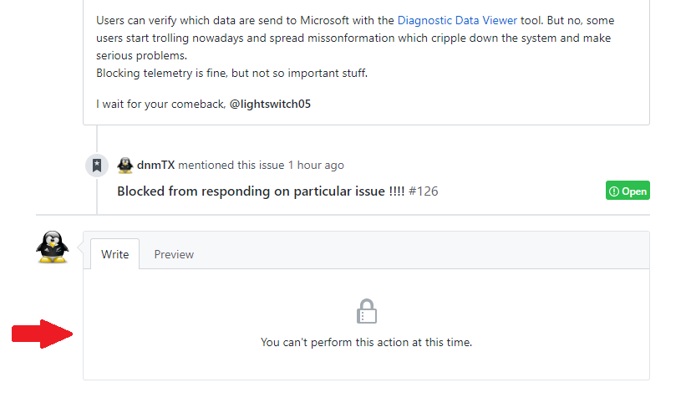This screenshot has height=403, width=686.
Task: Click inside the locked comment text area
Action: [x=366, y=324]
